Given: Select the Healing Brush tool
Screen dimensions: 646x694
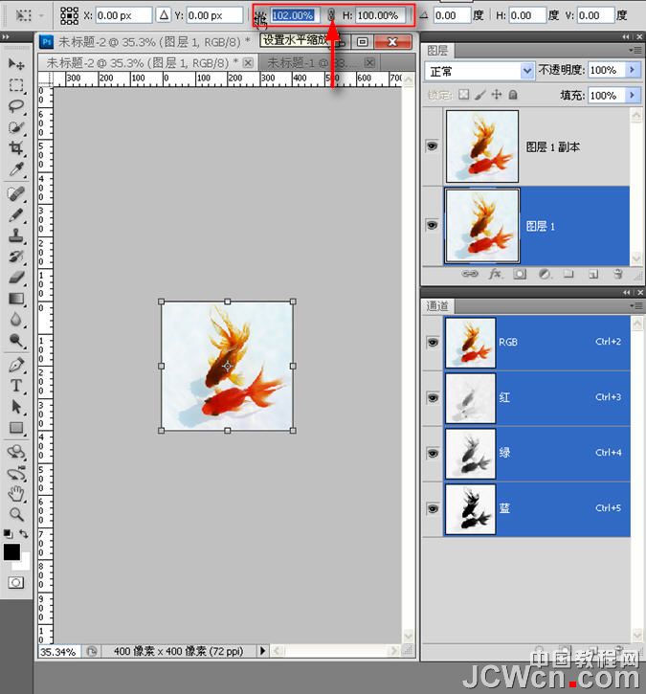Looking at the screenshot, I should click(x=16, y=194).
